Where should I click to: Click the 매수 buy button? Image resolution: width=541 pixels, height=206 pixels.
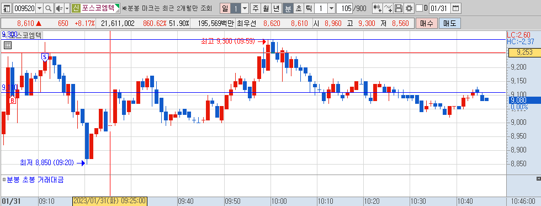[426, 23]
